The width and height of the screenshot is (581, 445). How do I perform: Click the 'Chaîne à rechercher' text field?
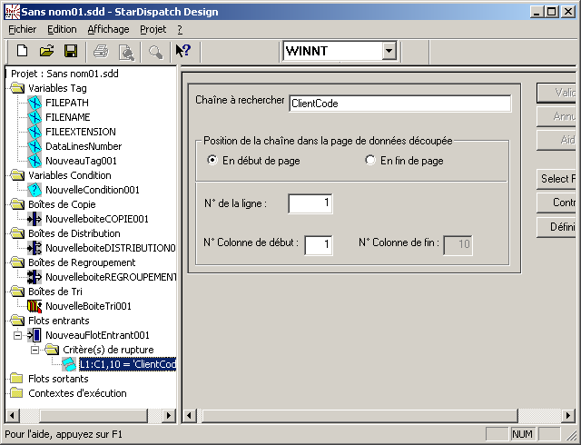point(399,104)
